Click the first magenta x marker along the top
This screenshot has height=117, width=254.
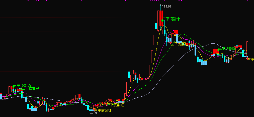click(28, 1)
